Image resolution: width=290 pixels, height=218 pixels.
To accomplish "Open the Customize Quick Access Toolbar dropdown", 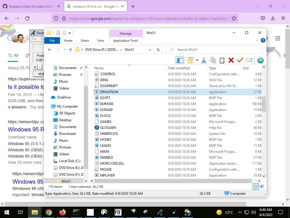I will pyautogui.click(x=70, y=33).
